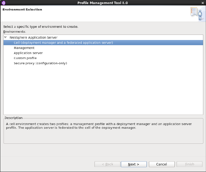Pick the Custom profile environment
Viewport: 206px width, 172px height.
25,58
